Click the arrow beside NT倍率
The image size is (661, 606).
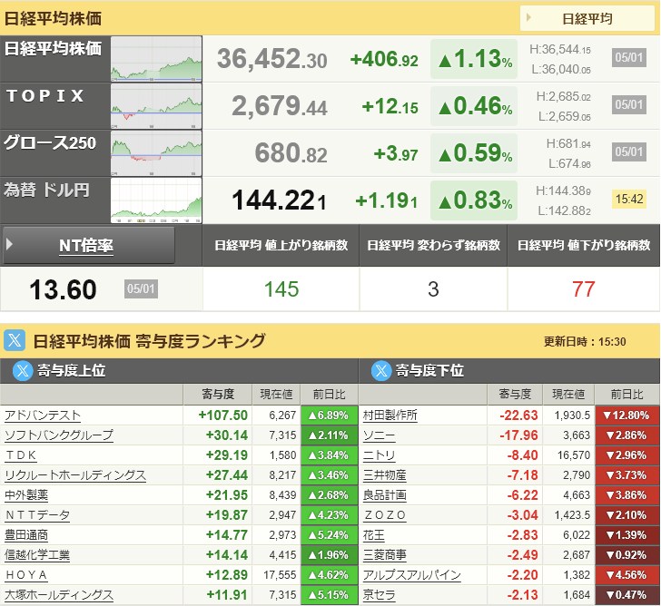coord(9,244)
